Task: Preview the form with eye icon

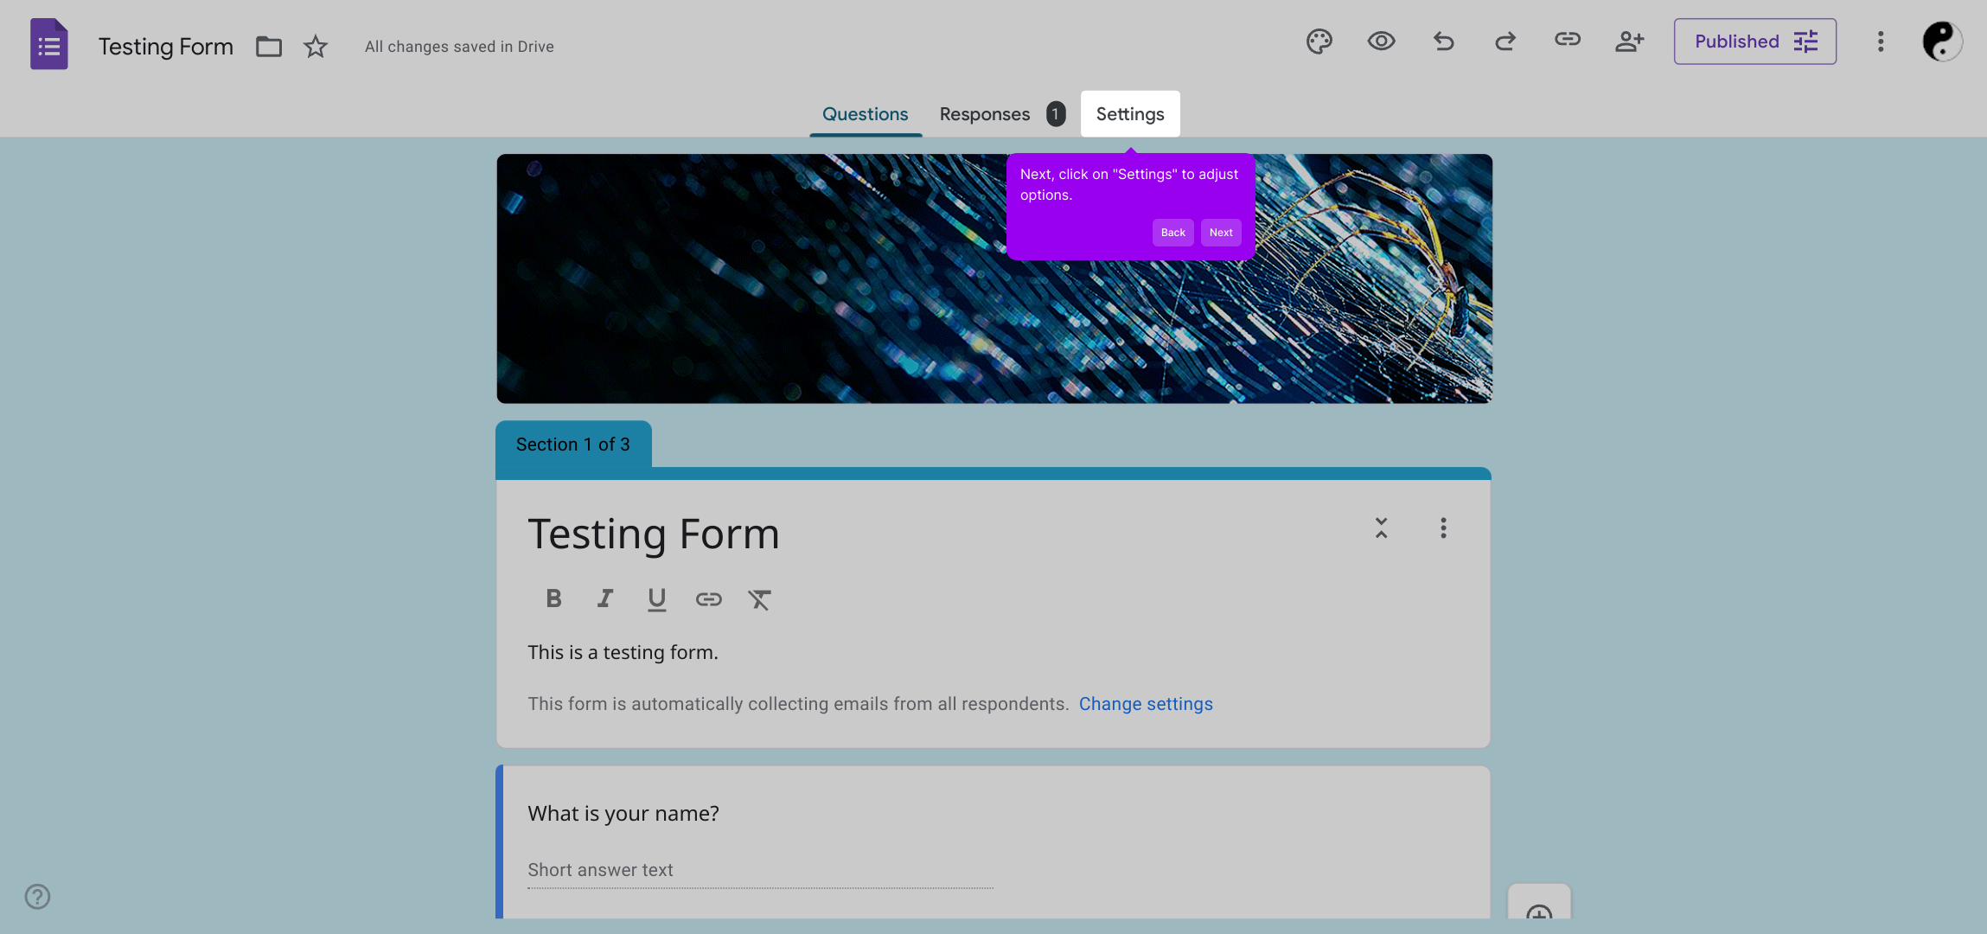Action: point(1381,42)
